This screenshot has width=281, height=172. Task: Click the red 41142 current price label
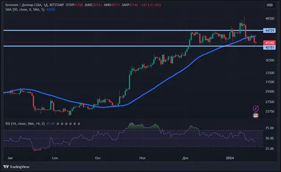[269, 43]
